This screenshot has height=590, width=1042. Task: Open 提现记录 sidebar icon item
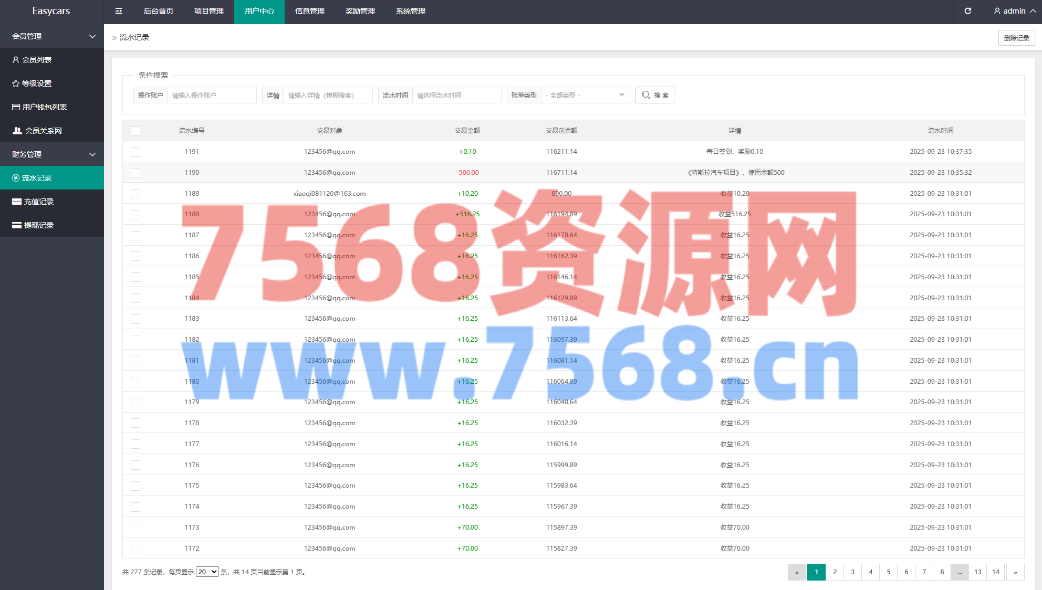pos(17,225)
